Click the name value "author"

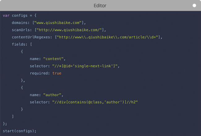click(52, 95)
